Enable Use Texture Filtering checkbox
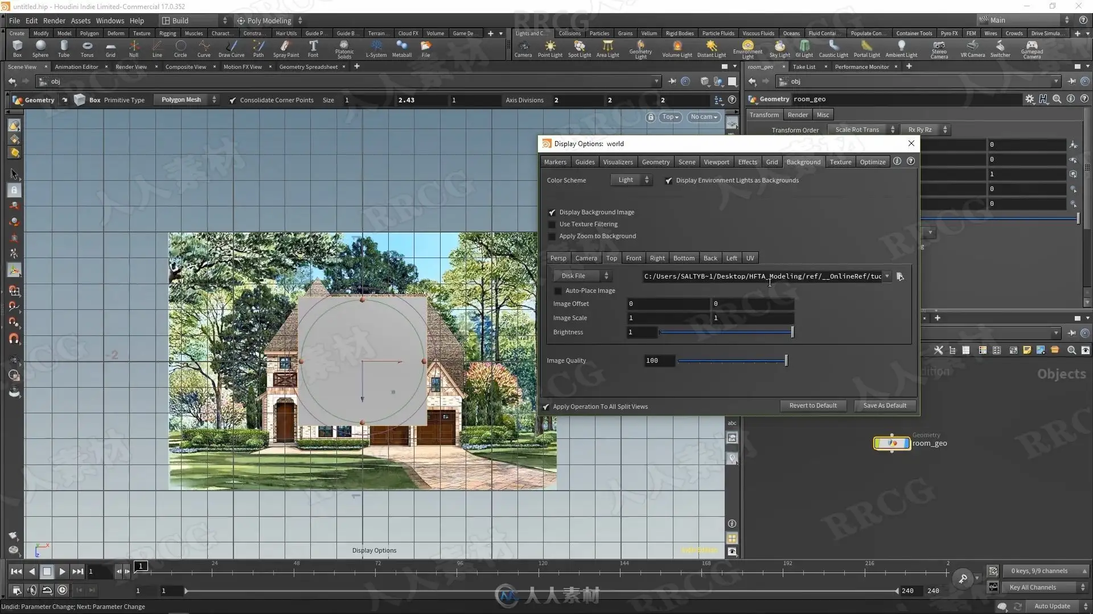This screenshot has height=614, width=1093. (x=552, y=224)
